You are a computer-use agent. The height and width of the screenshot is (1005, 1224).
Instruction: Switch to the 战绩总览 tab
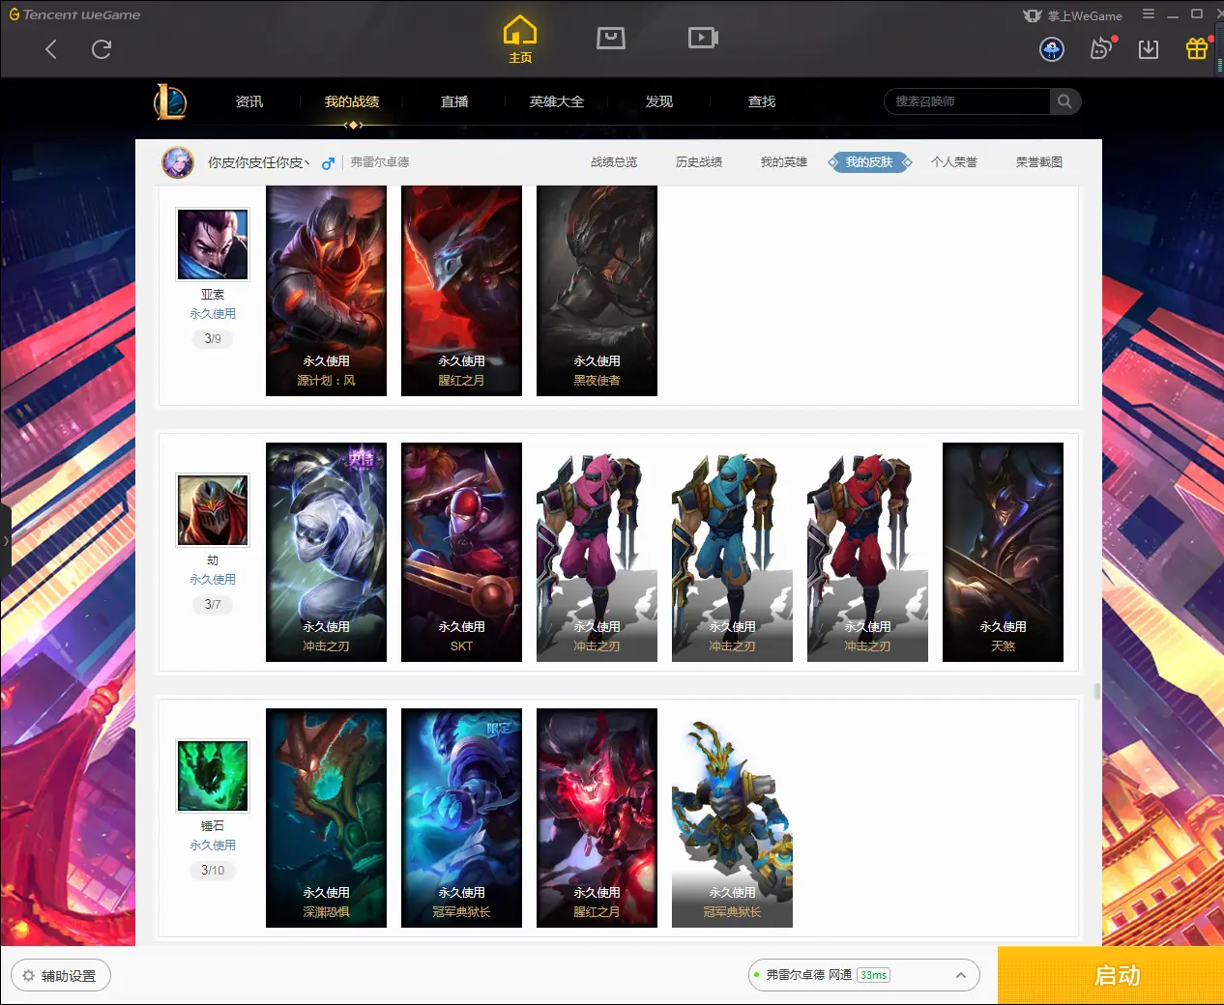click(614, 162)
